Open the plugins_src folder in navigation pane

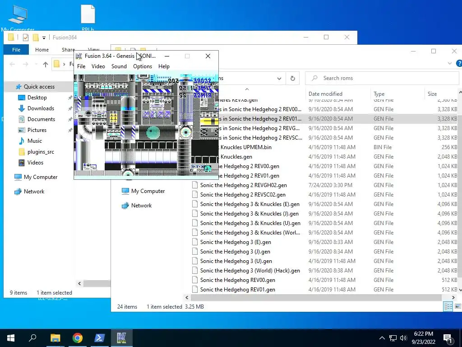pyautogui.click(x=41, y=152)
